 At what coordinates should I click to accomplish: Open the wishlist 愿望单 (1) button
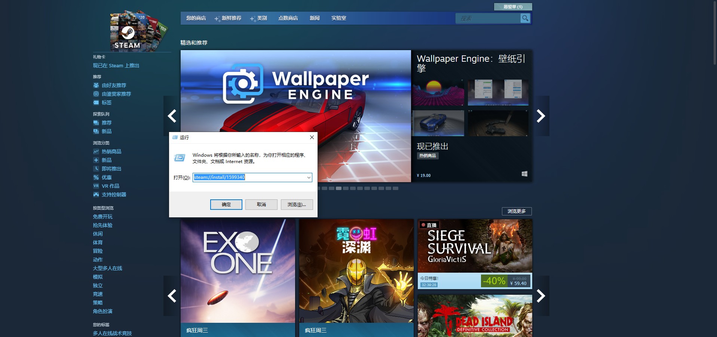[513, 7]
